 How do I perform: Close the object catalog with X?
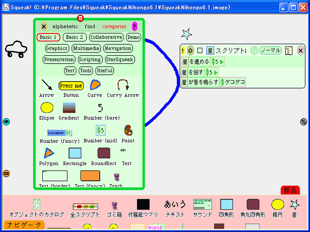(44, 27)
